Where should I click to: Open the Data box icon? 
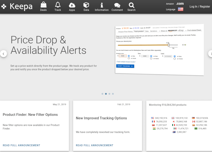tap(86, 5)
